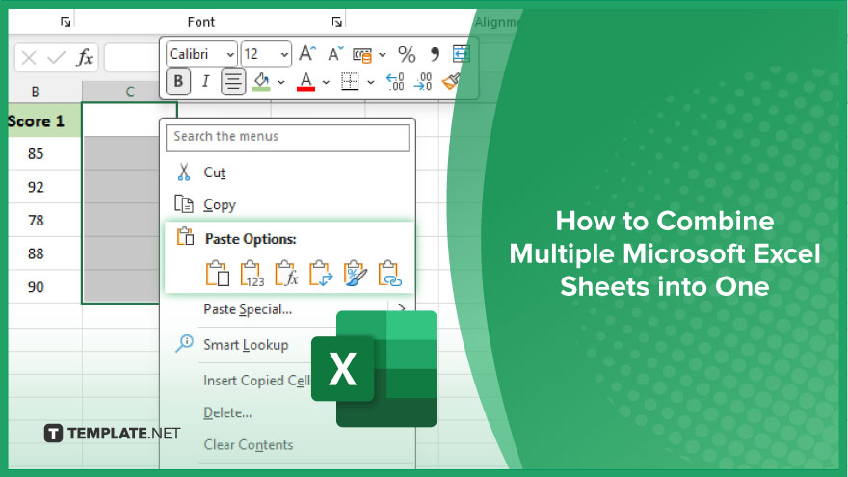The image size is (848, 477).
Task: Open Paste Special from context menu
Action: 248,309
